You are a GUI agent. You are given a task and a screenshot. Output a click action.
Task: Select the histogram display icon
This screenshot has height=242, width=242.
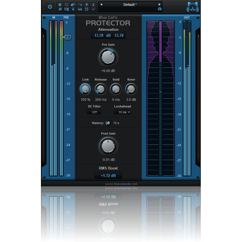pos(80,9)
